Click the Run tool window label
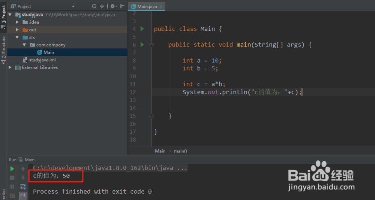Image resolution: width=375 pixels, height=200 pixels. (13, 160)
